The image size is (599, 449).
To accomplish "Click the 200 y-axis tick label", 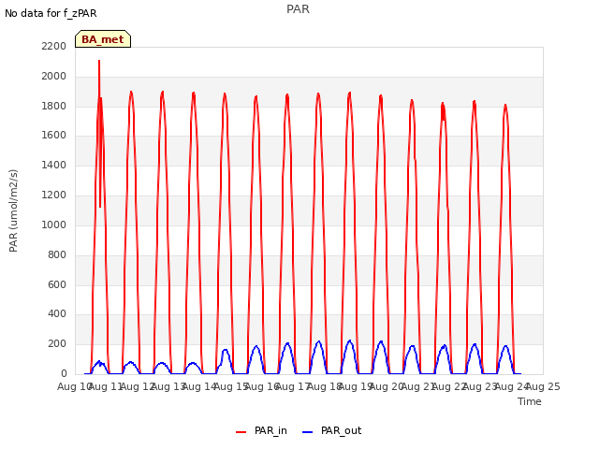I will click(57, 343).
